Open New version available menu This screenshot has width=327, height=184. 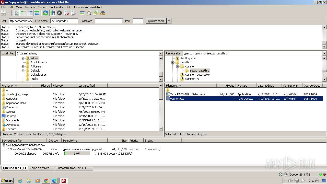point(88,7)
